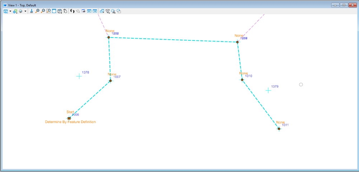Select the Pan View hand tool
The width and height of the screenshot is (359, 172).
[65, 11]
